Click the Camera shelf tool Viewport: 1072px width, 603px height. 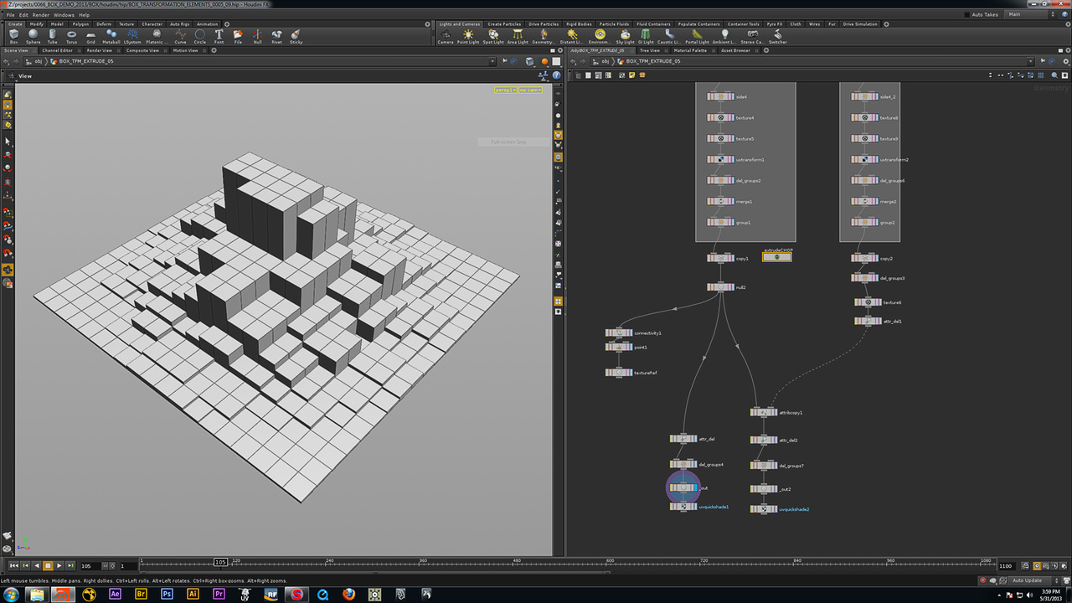pyautogui.click(x=446, y=35)
